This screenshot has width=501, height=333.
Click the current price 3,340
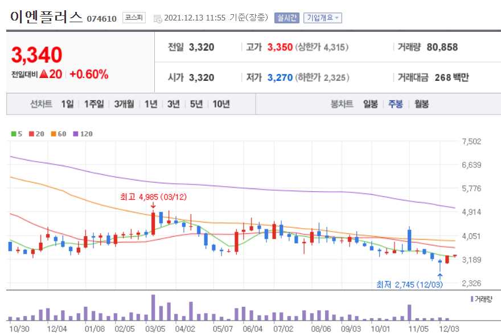[37, 55]
